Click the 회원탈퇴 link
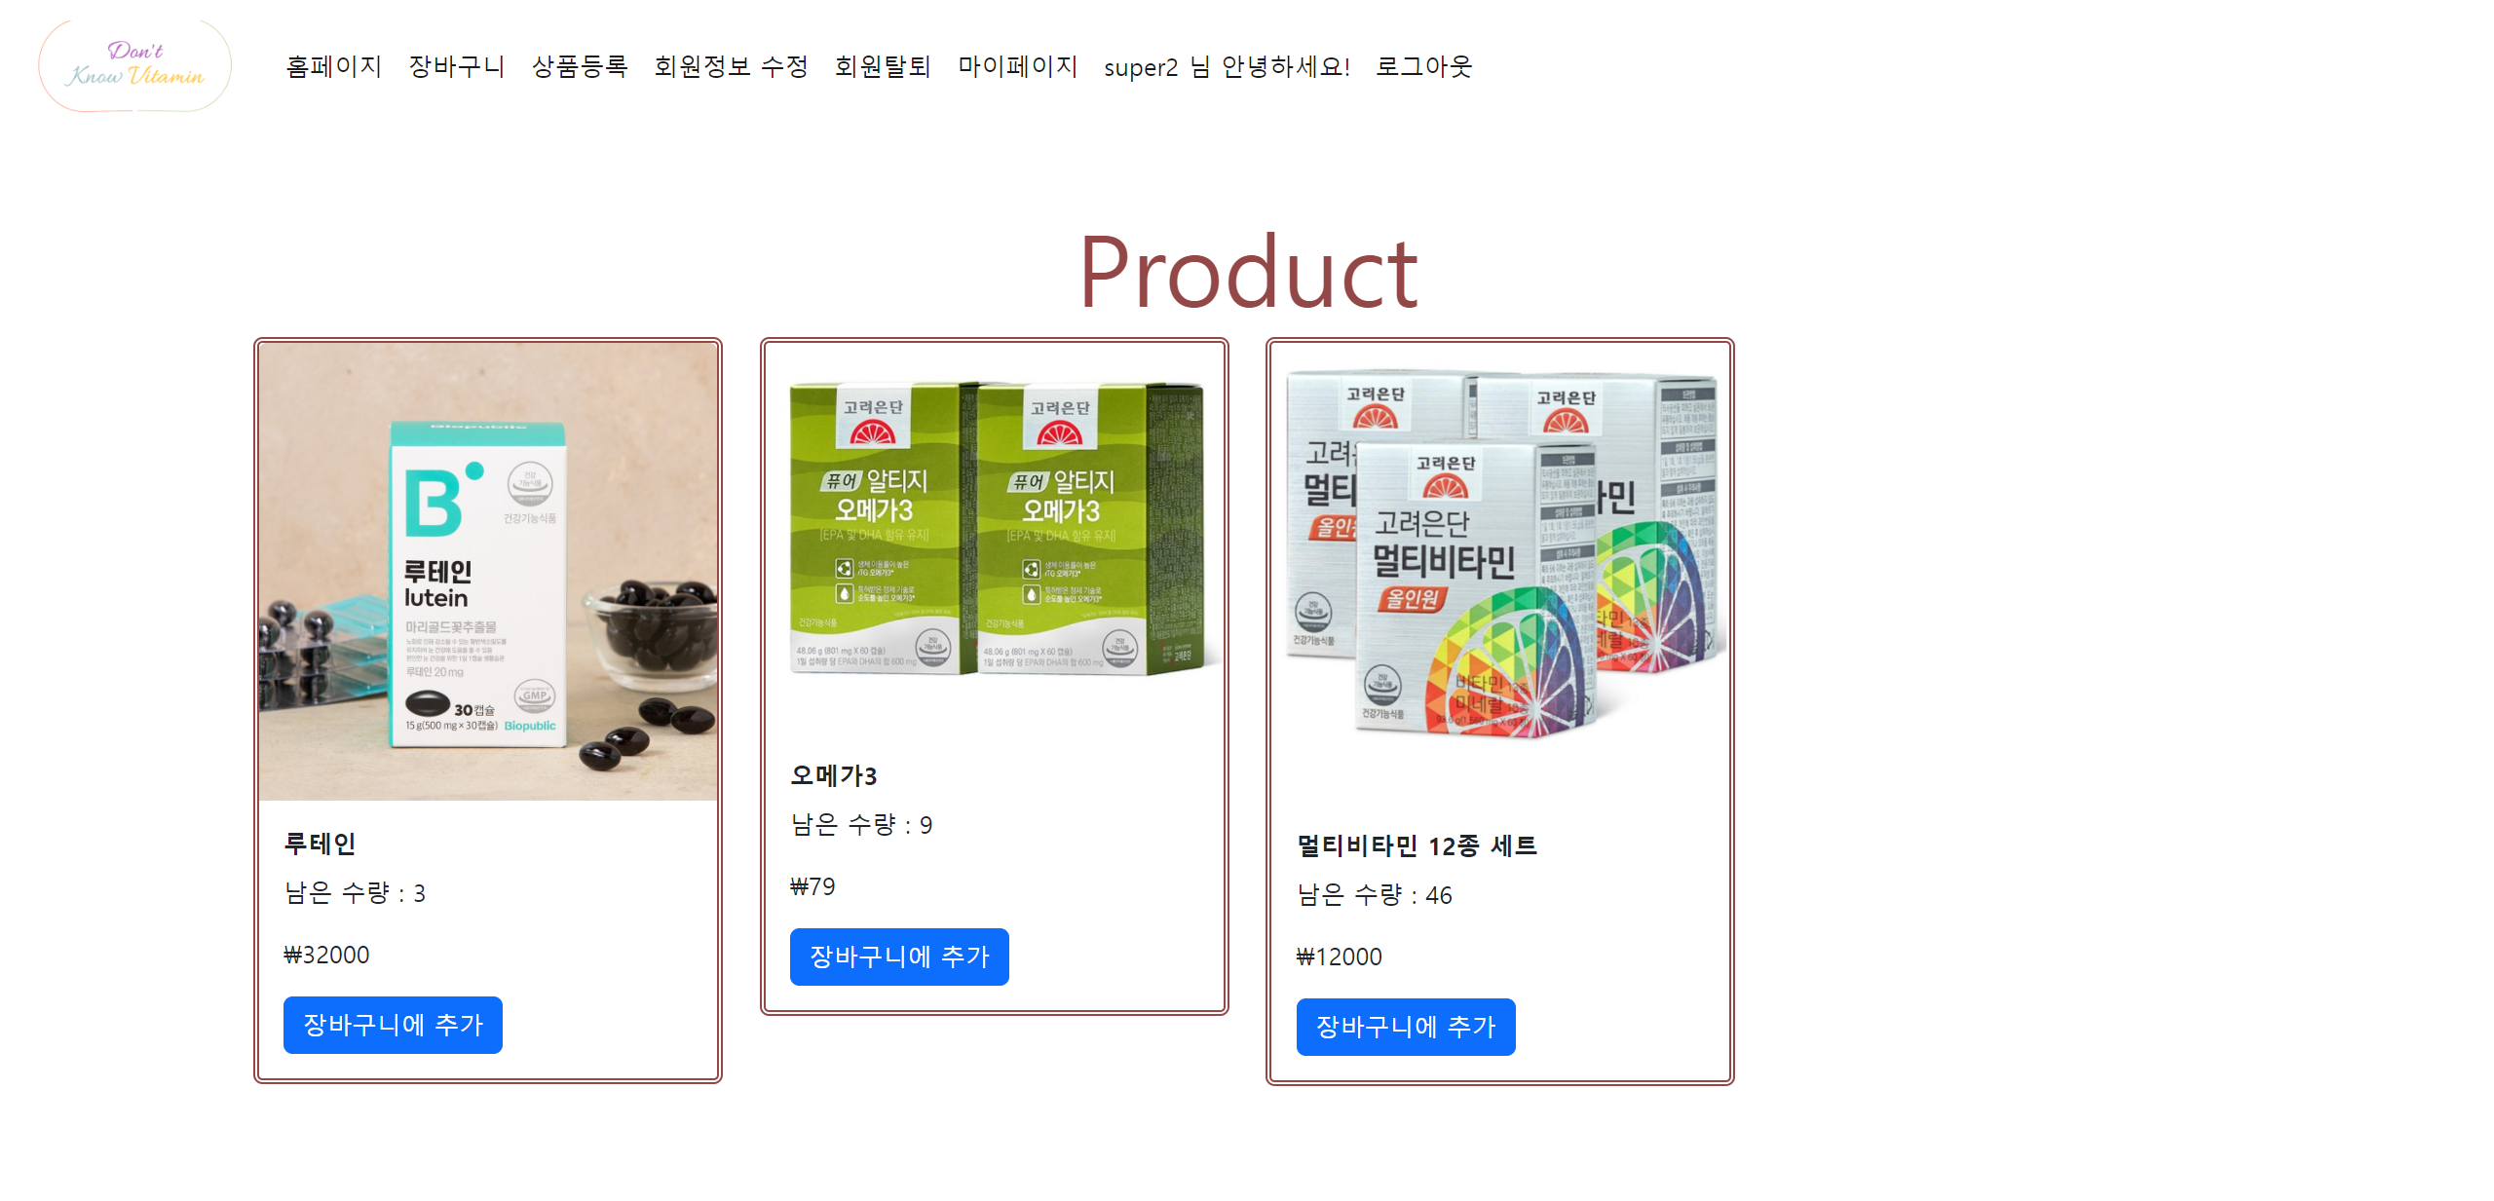Viewport: 2494px width, 1201px height. tap(883, 66)
